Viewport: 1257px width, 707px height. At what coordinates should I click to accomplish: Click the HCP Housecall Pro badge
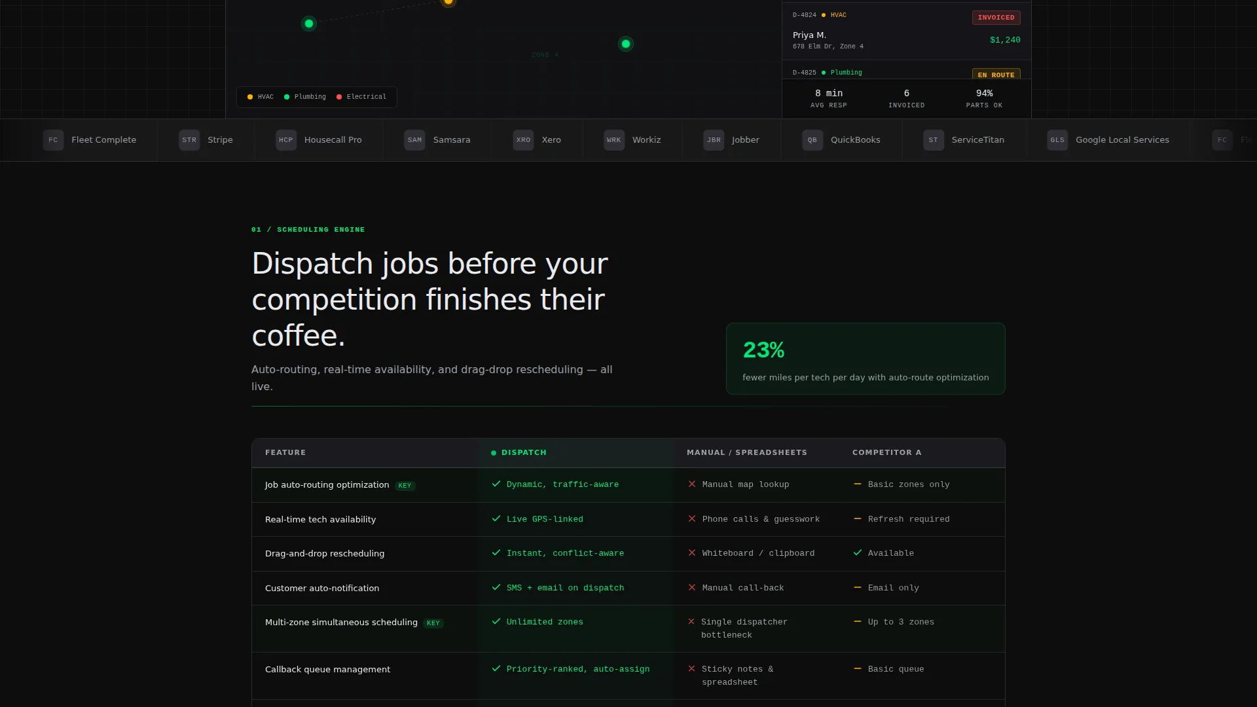pyautogui.click(x=286, y=140)
